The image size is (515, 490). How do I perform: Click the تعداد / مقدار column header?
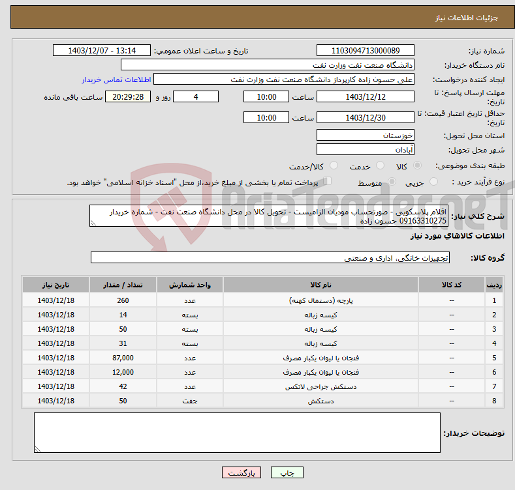pos(123,285)
